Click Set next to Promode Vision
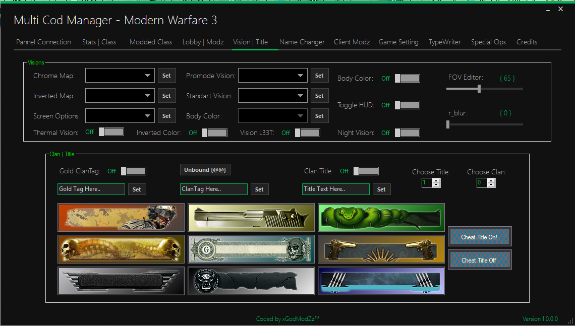The width and height of the screenshot is (575, 326). pos(319,76)
